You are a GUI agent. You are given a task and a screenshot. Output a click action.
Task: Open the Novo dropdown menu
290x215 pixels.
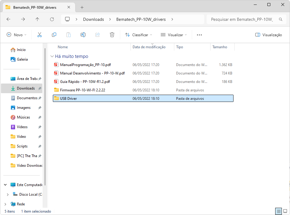coord(16,35)
